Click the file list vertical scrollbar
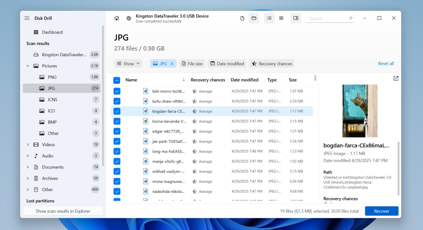423x230 pixels. (315, 78)
